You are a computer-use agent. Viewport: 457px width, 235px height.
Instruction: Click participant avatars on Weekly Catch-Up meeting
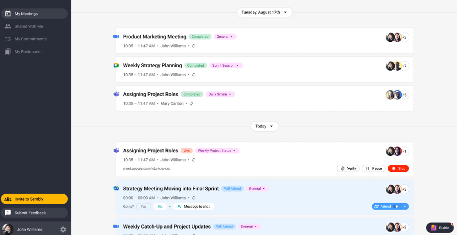click(x=397, y=227)
